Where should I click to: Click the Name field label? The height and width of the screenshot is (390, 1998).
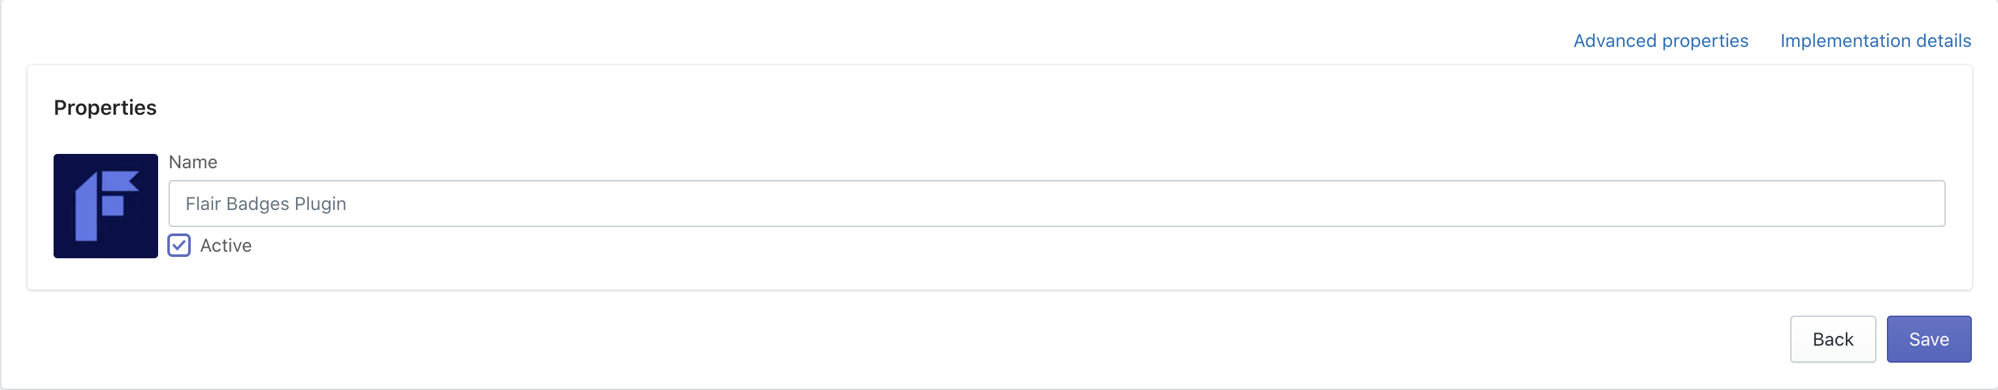193,162
